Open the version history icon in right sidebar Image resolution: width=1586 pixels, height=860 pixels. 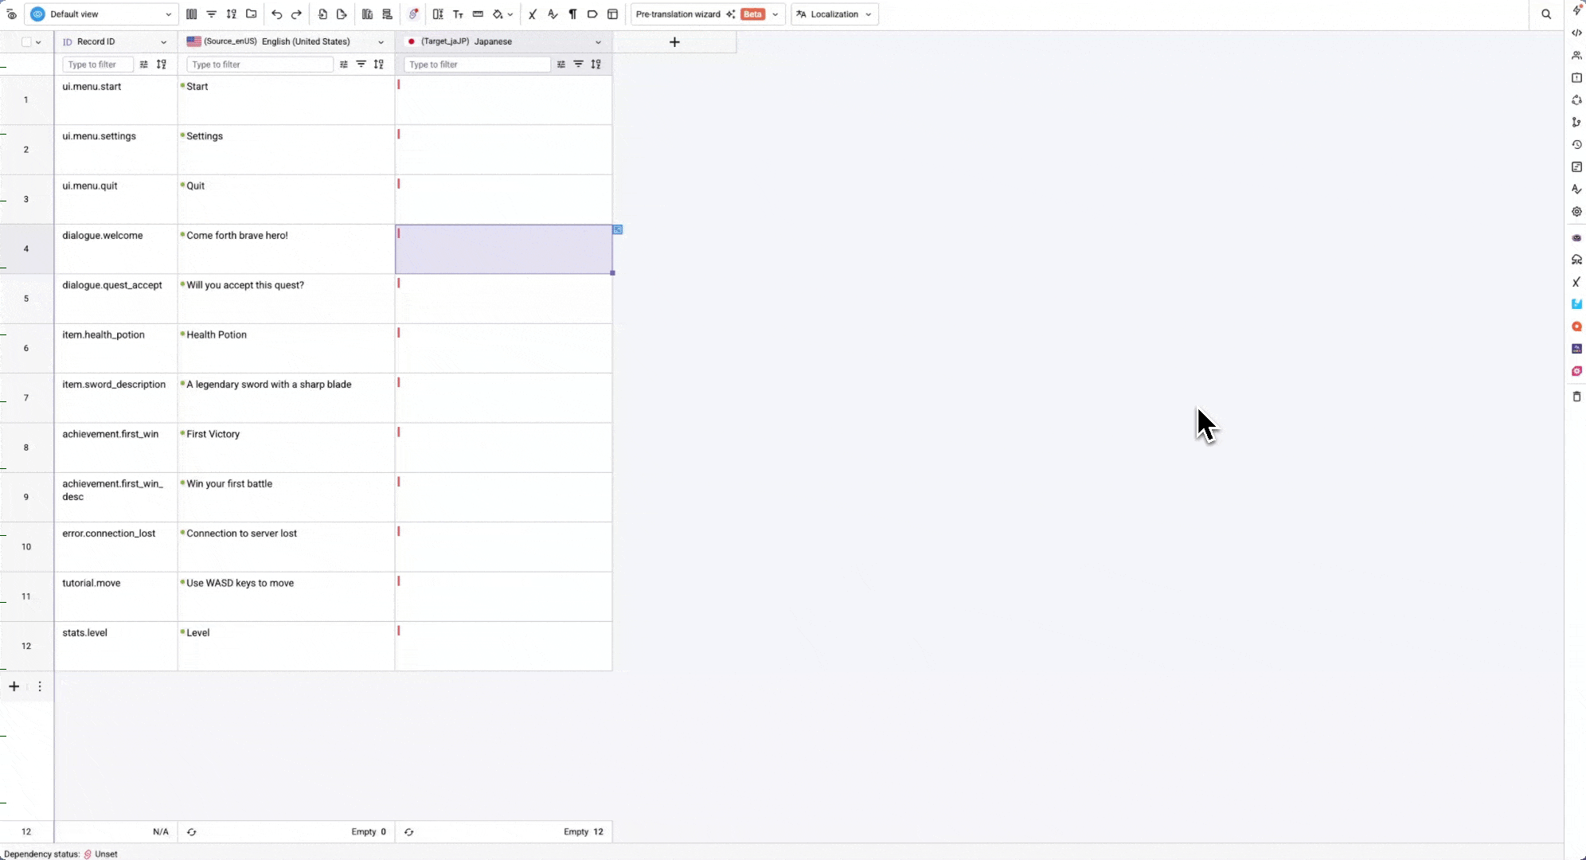click(1576, 145)
